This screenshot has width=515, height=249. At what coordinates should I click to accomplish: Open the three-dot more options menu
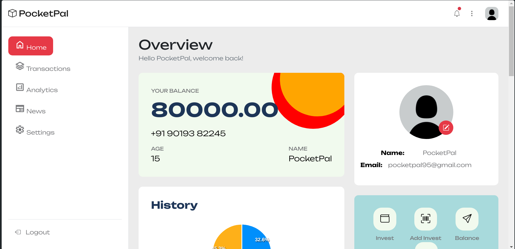point(472,14)
